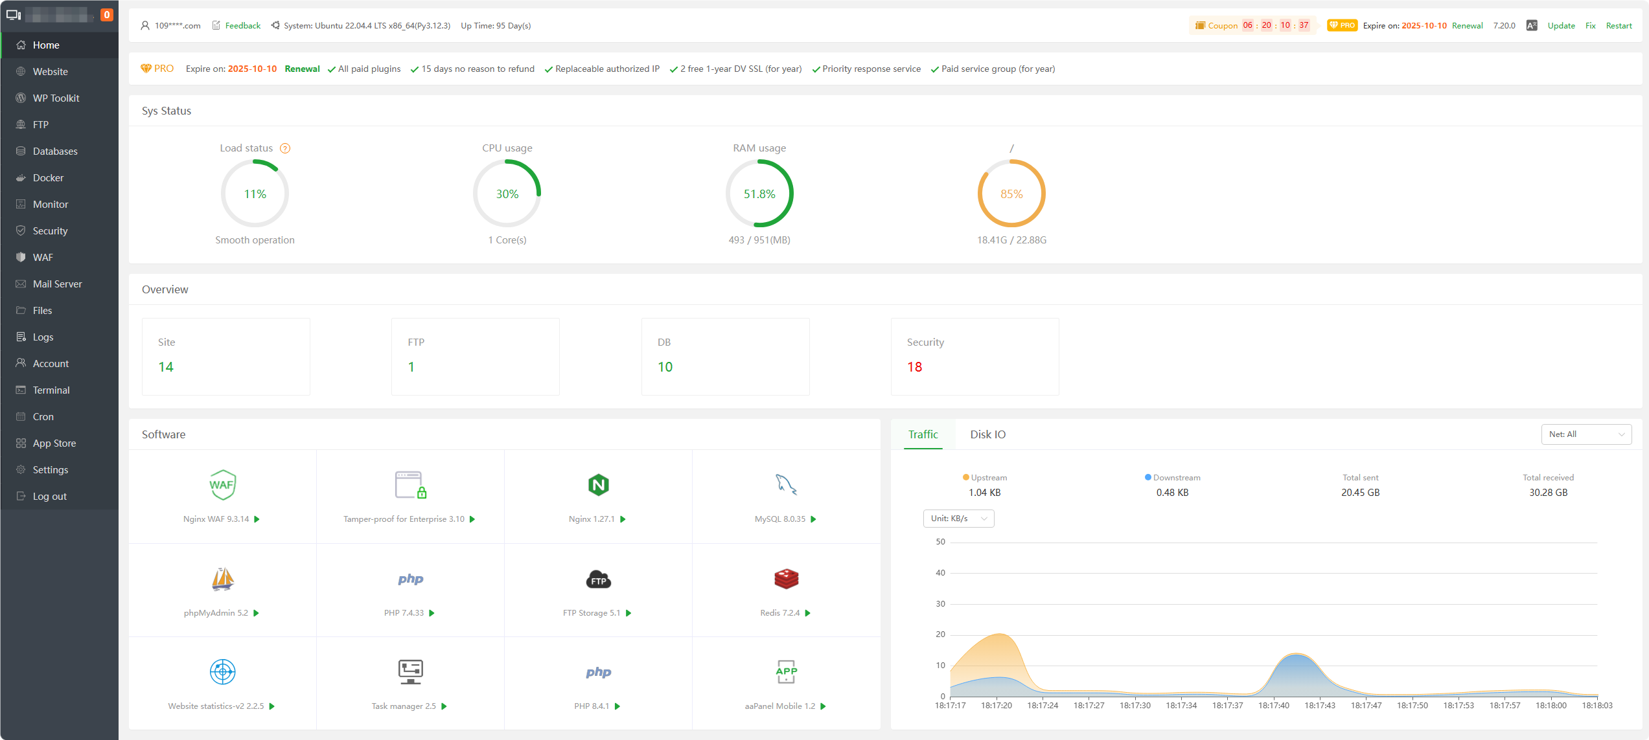Click the disk usage 85% gauge
Viewport: 1649px width, 740px height.
pyautogui.click(x=1011, y=194)
